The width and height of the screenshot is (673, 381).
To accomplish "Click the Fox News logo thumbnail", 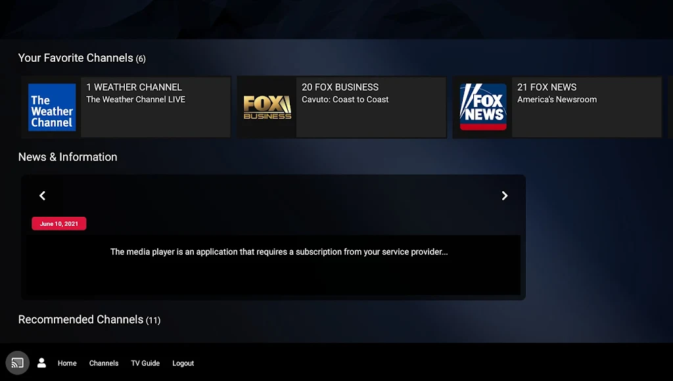I will (x=483, y=107).
